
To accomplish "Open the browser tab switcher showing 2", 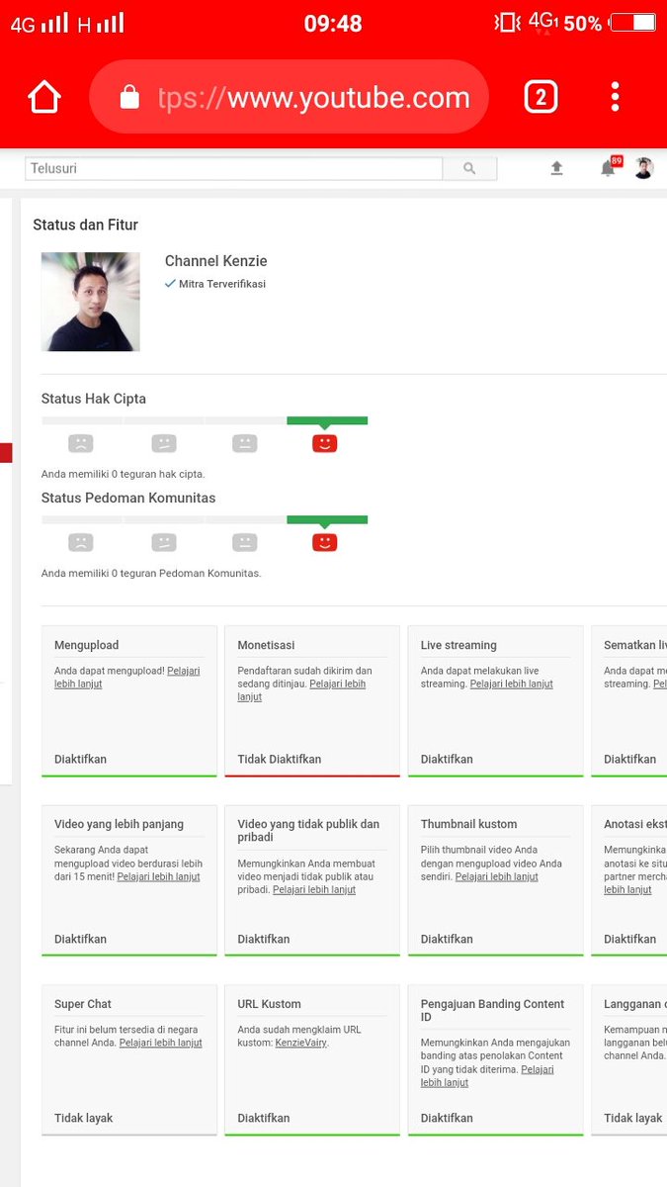I will pyautogui.click(x=541, y=97).
